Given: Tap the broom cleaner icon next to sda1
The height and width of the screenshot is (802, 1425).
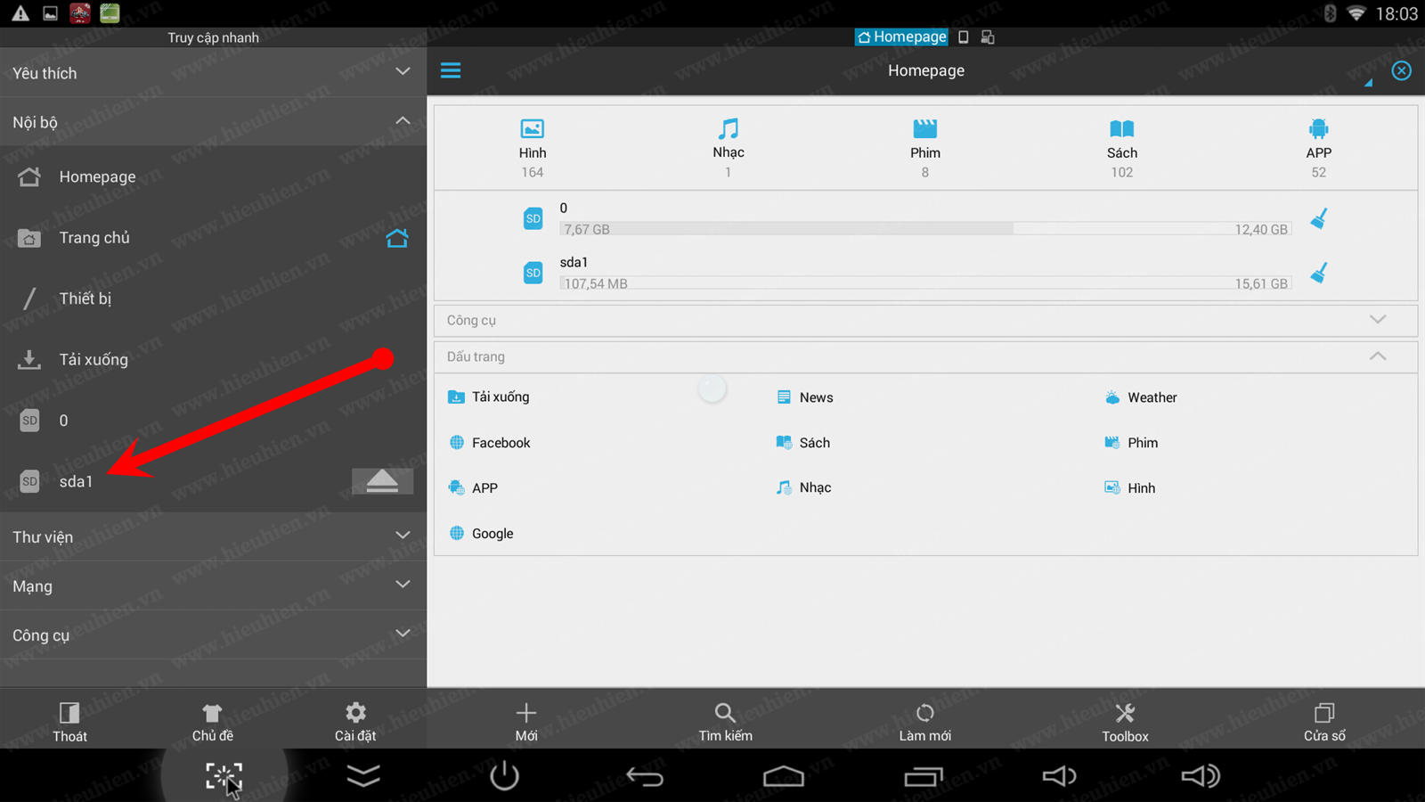Looking at the screenshot, I should coord(1319,274).
